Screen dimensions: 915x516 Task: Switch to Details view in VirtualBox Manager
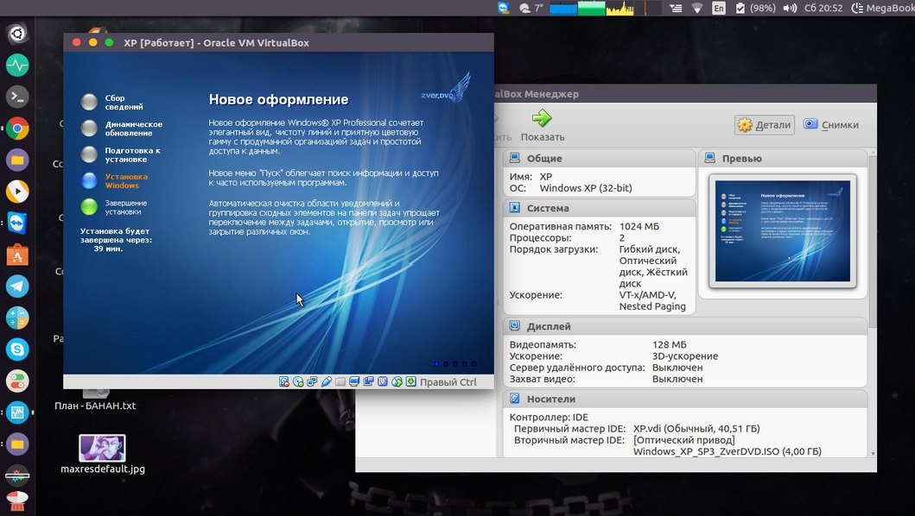[765, 125]
